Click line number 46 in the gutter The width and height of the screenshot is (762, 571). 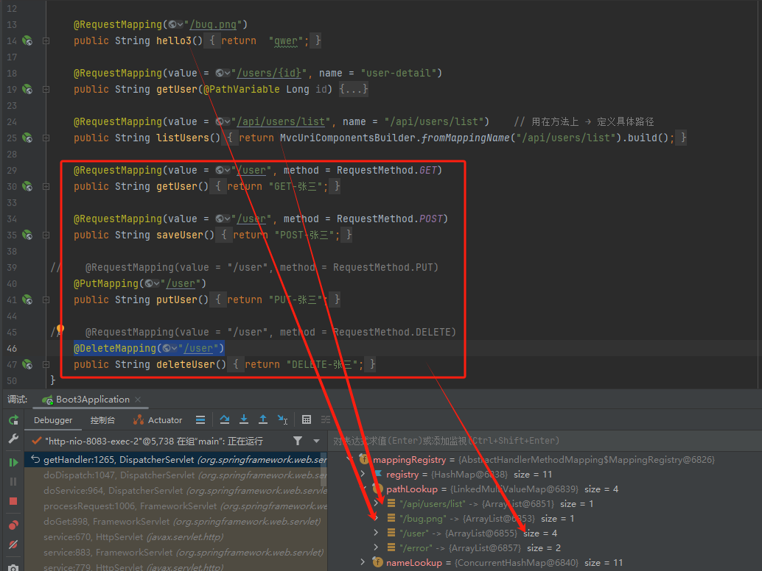[x=12, y=348]
